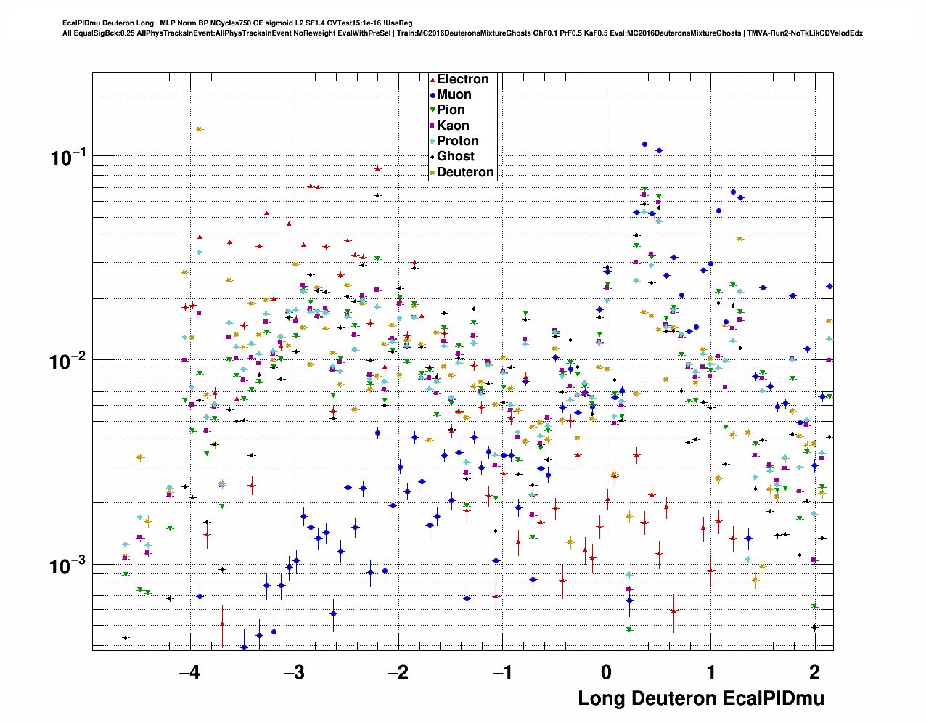Click the "Deuteron" legend label text
This screenshot has width=926, height=723.
465,172
